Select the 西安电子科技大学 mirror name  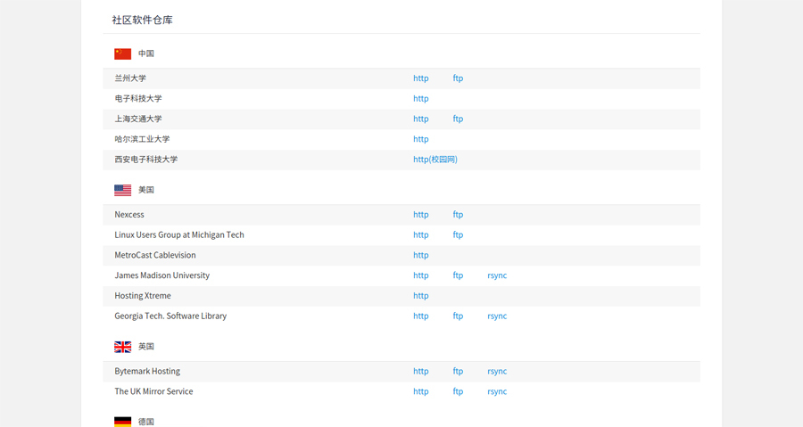pos(146,160)
